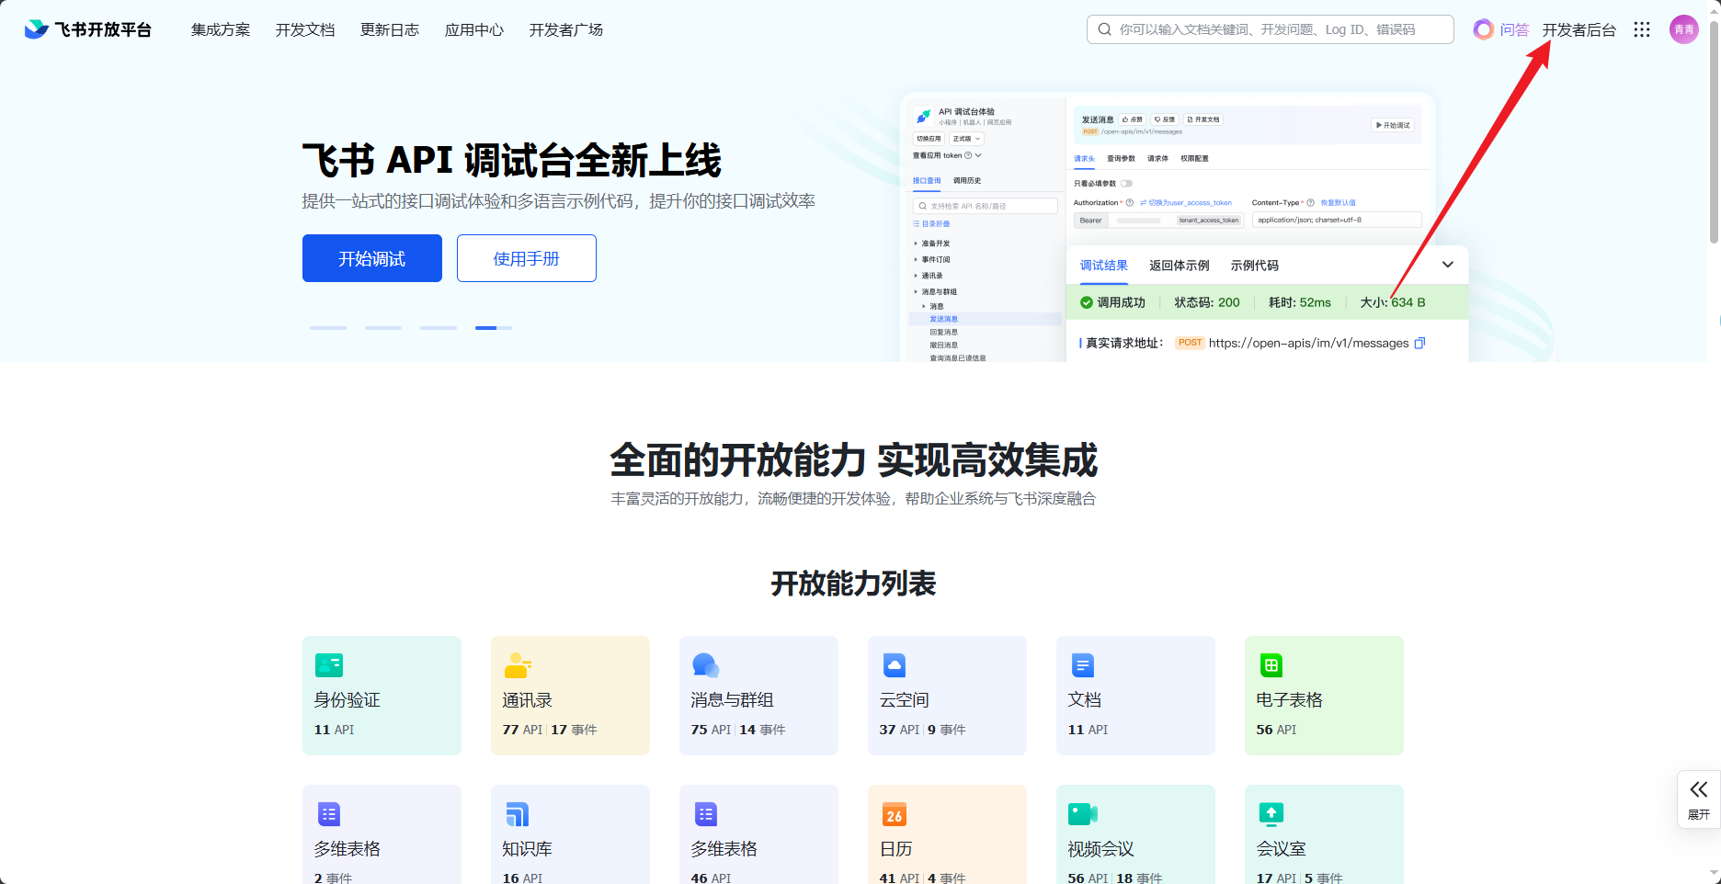Click the 云空间 cloud drive icon
The height and width of the screenshot is (884, 1721).
coord(895,665)
